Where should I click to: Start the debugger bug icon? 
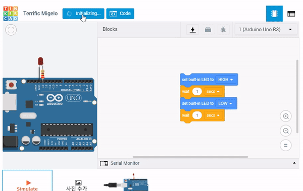(x=223, y=30)
